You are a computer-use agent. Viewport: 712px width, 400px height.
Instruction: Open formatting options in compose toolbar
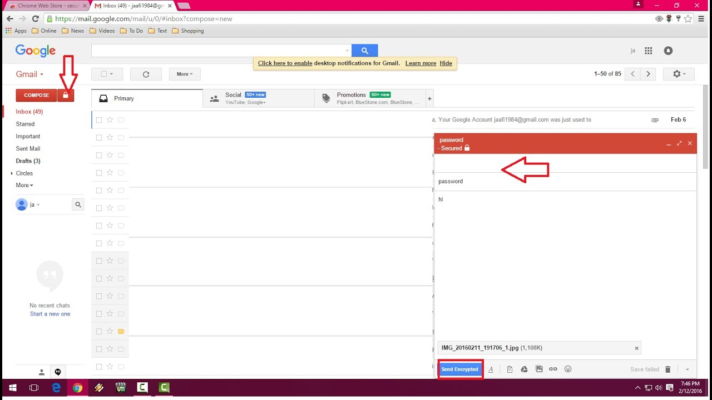491,369
